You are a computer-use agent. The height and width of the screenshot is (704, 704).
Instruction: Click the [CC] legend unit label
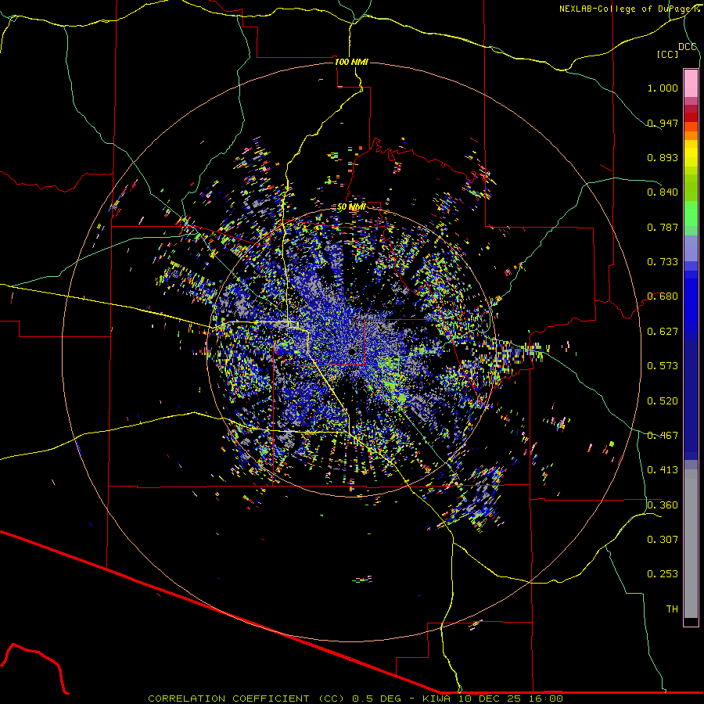click(668, 54)
